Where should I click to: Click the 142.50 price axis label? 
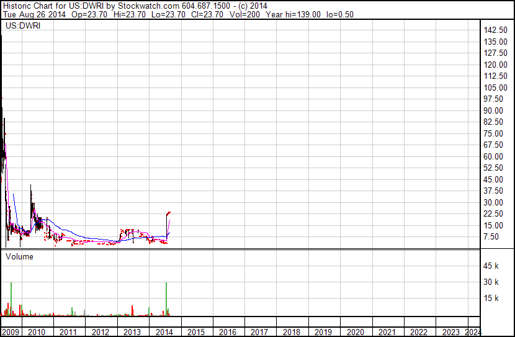[495, 30]
